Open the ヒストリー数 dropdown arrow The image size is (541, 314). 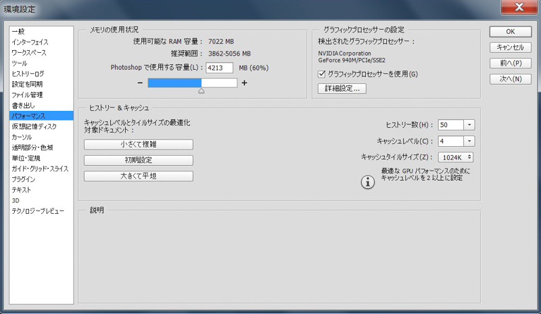point(469,125)
